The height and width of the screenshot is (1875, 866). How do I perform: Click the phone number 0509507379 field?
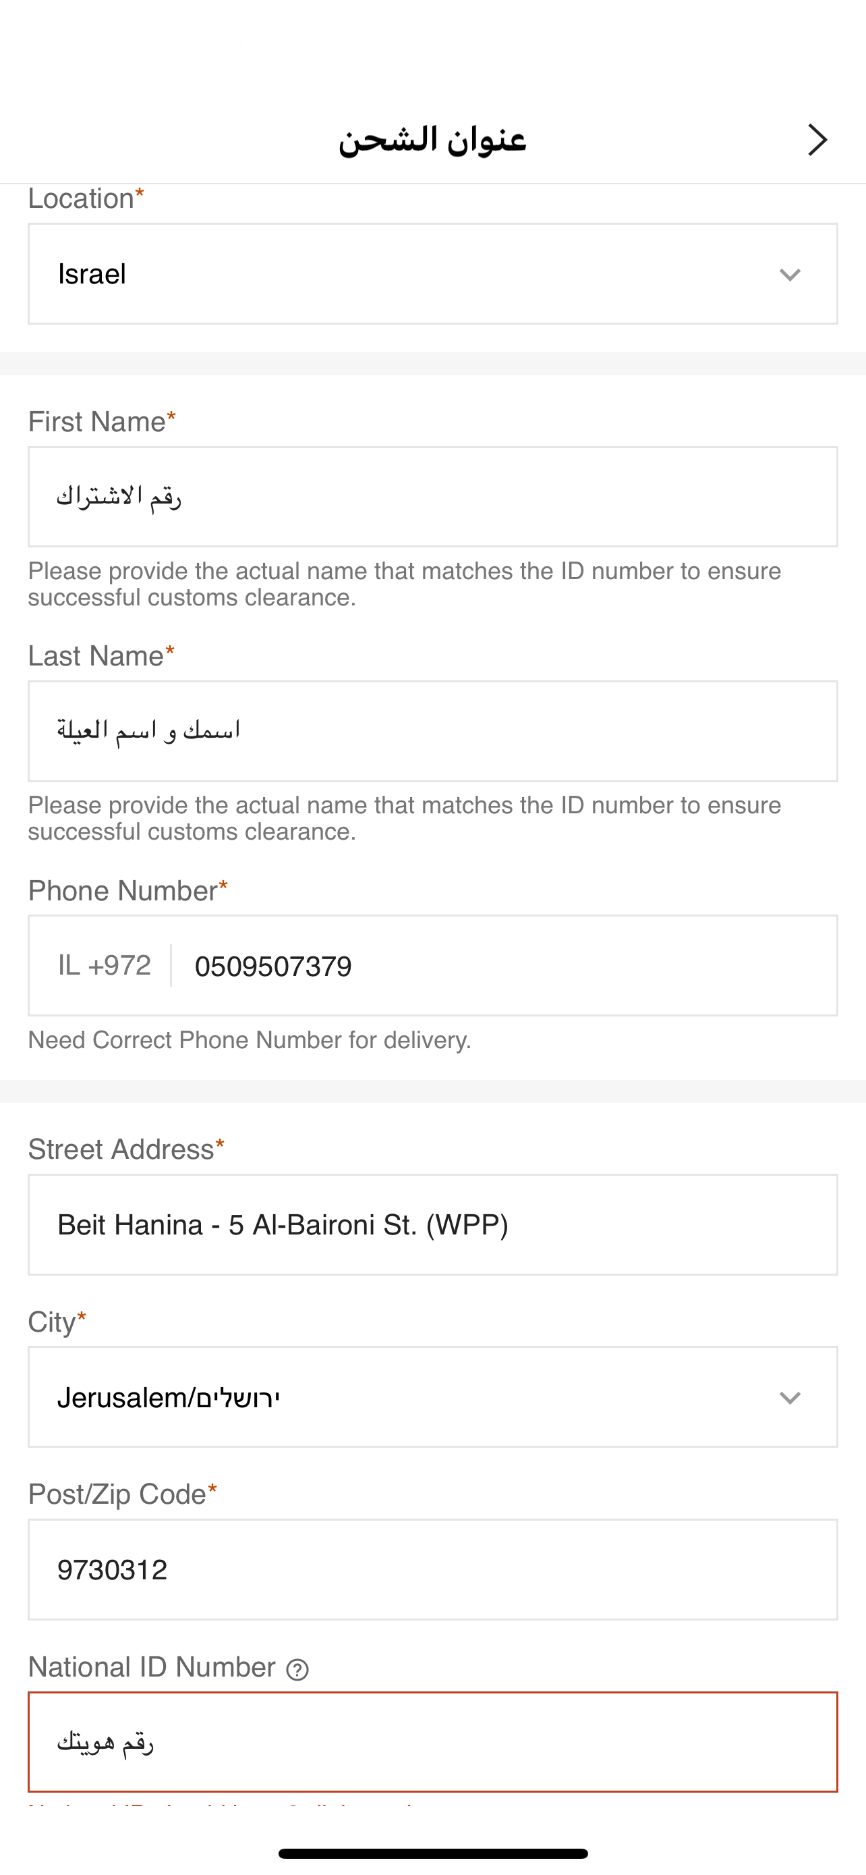(502, 966)
